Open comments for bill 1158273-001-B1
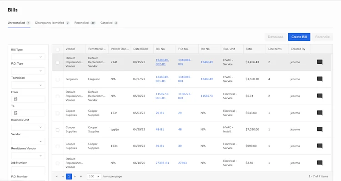The width and height of the screenshot is (341, 181). [320, 96]
